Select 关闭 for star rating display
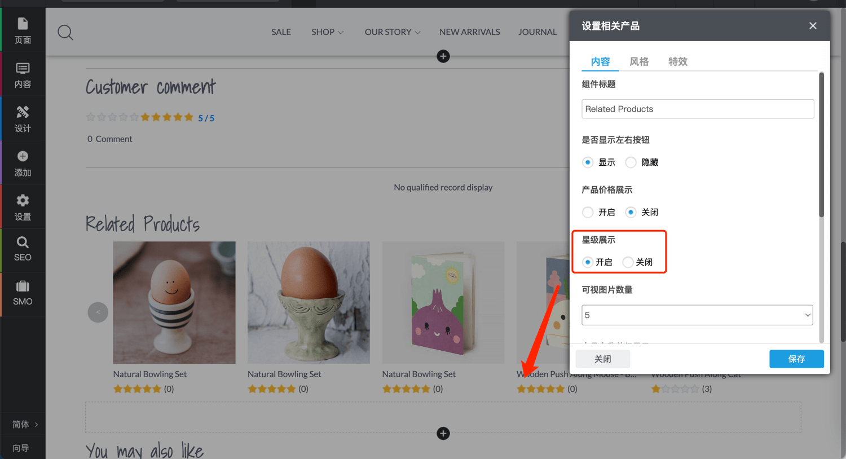 pyautogui.click(x=628, y=262)
